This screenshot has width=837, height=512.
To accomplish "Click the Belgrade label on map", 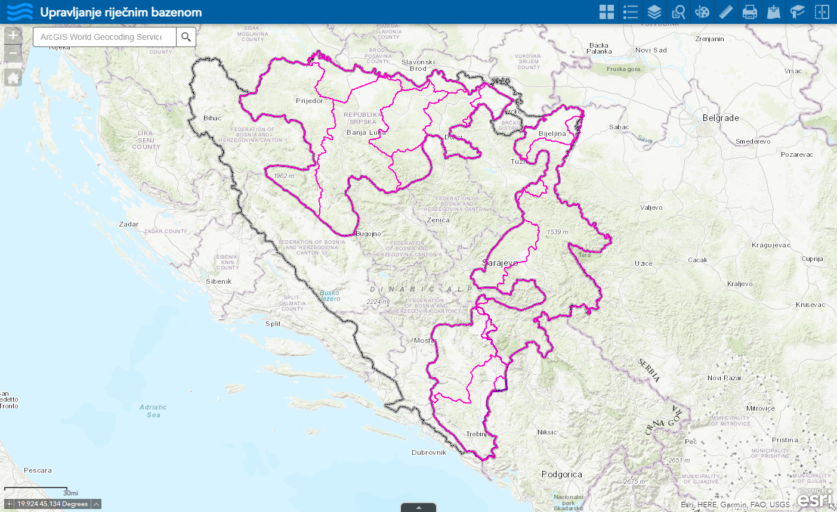I will coord(721,118).
